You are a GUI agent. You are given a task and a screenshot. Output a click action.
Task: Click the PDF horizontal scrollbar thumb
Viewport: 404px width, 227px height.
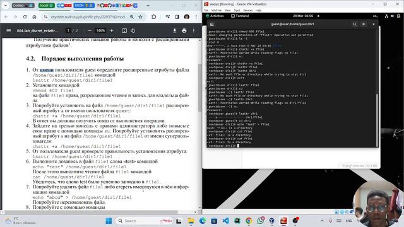92,212
